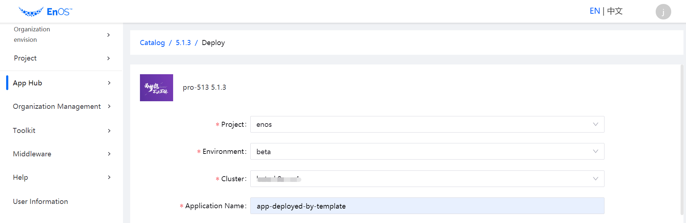This screenshot has height=223, width=686.
Task: Expand the Project sidebar arrow
Action: [109, 58]
